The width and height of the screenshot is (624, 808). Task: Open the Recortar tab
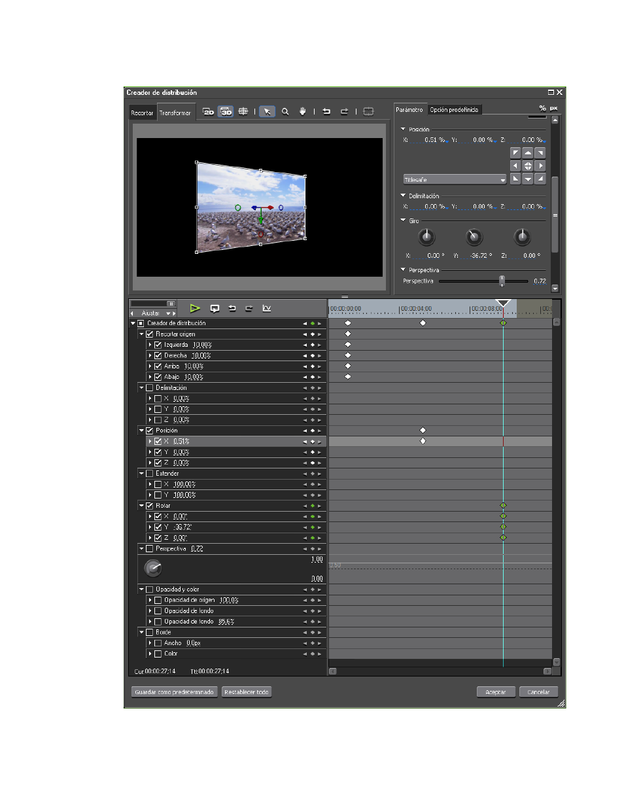tap(142, 113)
